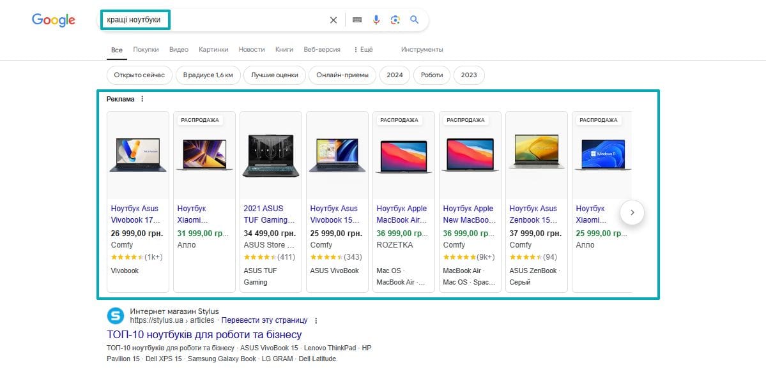Viewport: 766px width, 379px height.
Task: Open 'Ноутбук Apple New MacBoo…' ad link
Action: pyautogui.click(x=469, y=214)
